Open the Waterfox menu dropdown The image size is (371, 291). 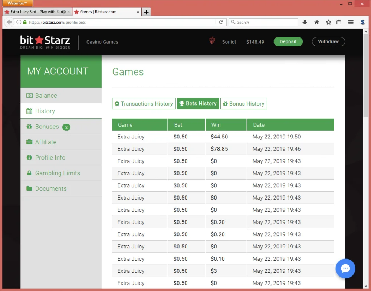pyautogui.click(x=17, y=3)
